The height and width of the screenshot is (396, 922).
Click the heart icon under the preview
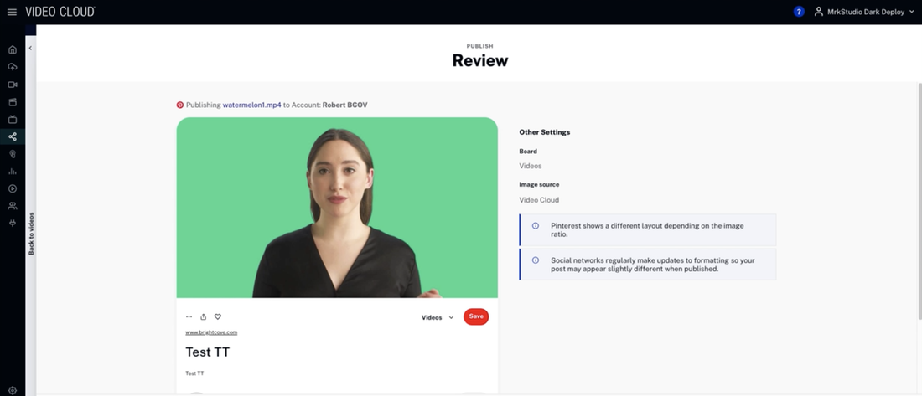click(218, 316)
